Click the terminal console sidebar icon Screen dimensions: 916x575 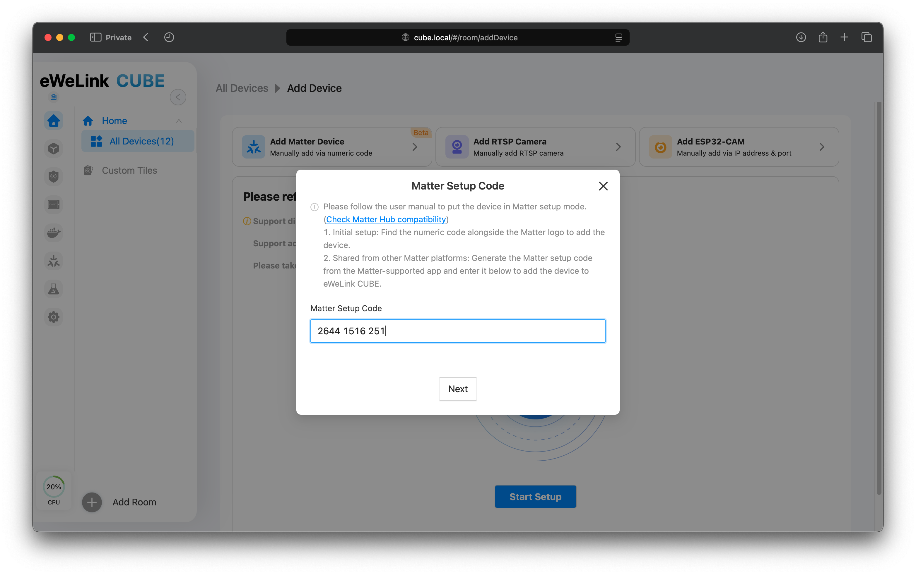[54, 204]
